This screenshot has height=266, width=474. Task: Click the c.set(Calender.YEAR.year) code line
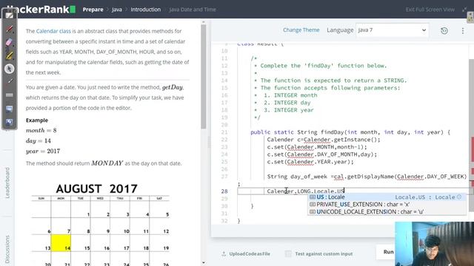point(310,162)
